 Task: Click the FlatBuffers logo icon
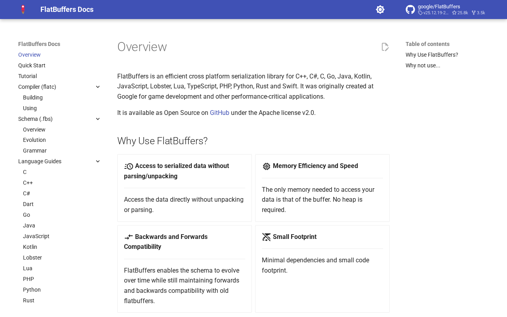(x=23, y=10)
